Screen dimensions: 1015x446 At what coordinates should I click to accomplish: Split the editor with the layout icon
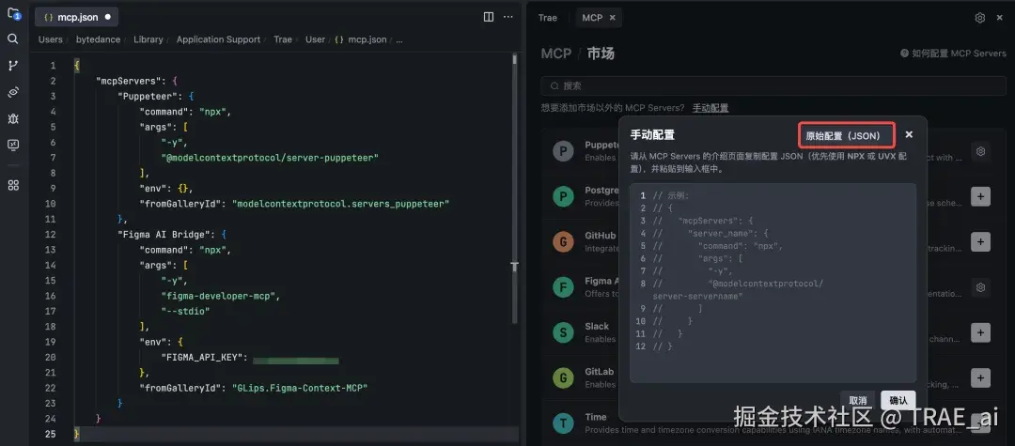coord(489,17)
